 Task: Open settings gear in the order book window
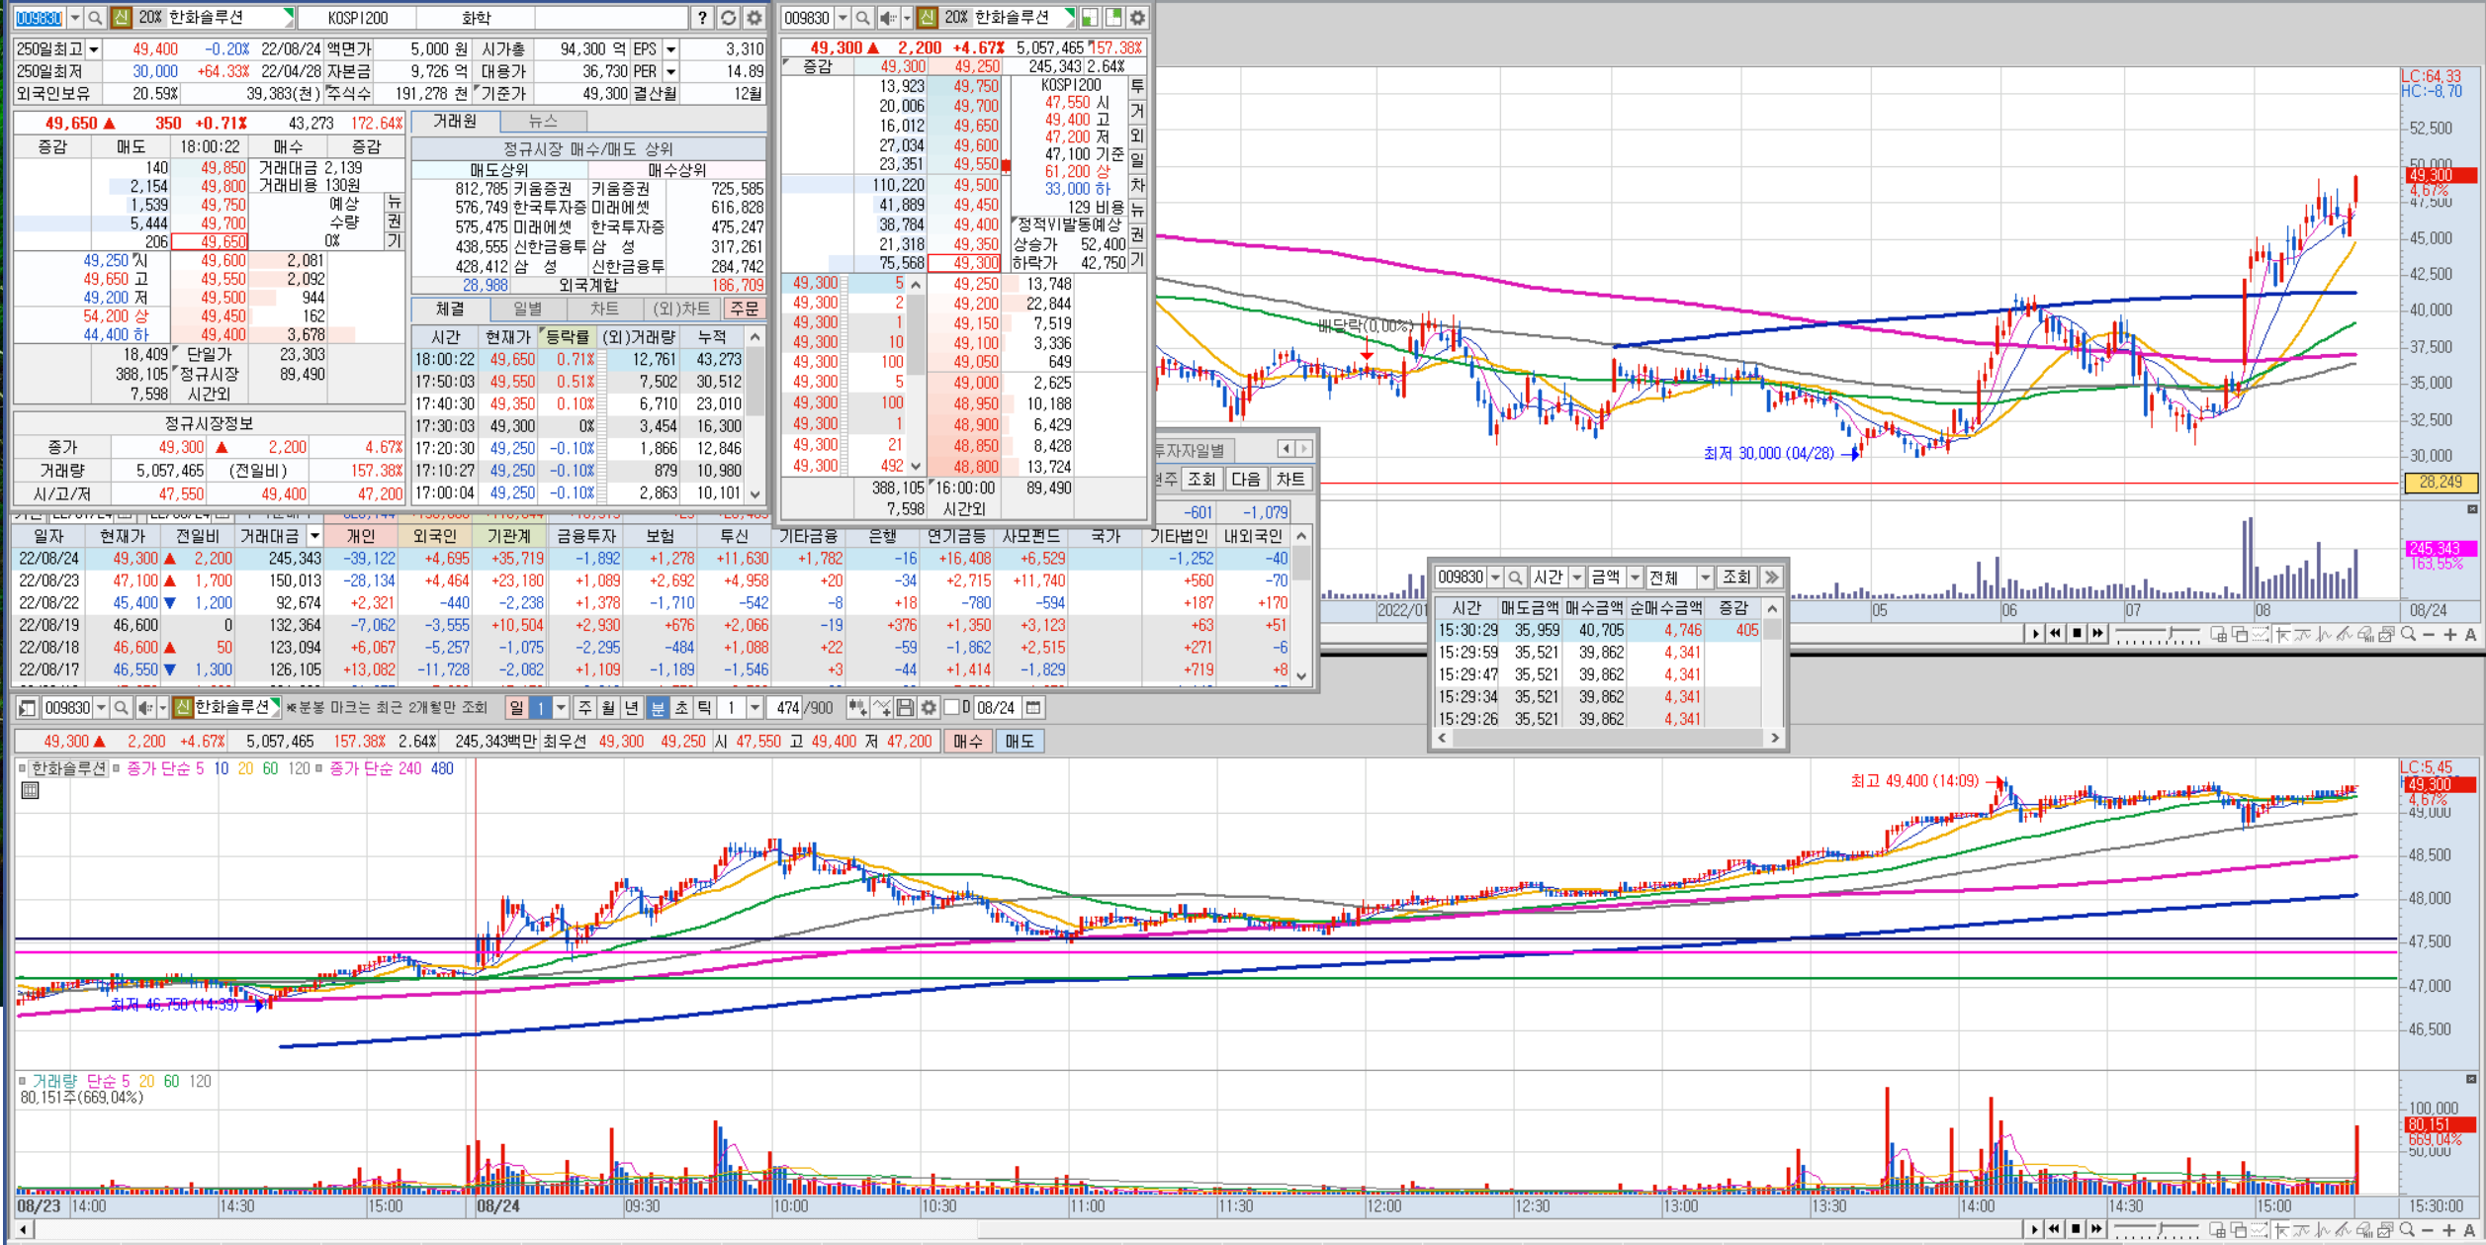pyautogui.click(x=1137, y=18)
